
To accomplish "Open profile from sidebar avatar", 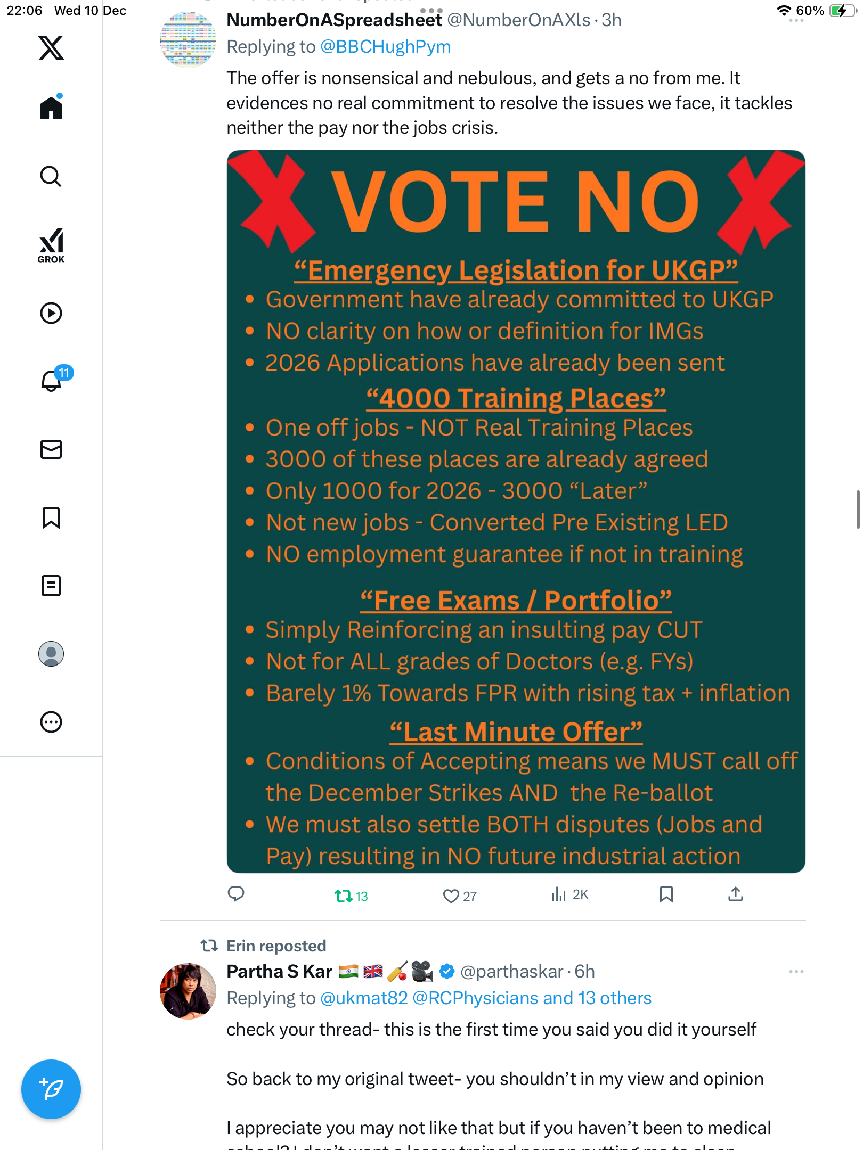I will [x=51, y=654].
